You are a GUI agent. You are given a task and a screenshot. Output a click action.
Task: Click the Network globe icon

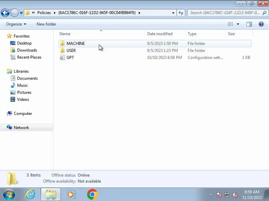pyautogui.click(x=9, y=127)
